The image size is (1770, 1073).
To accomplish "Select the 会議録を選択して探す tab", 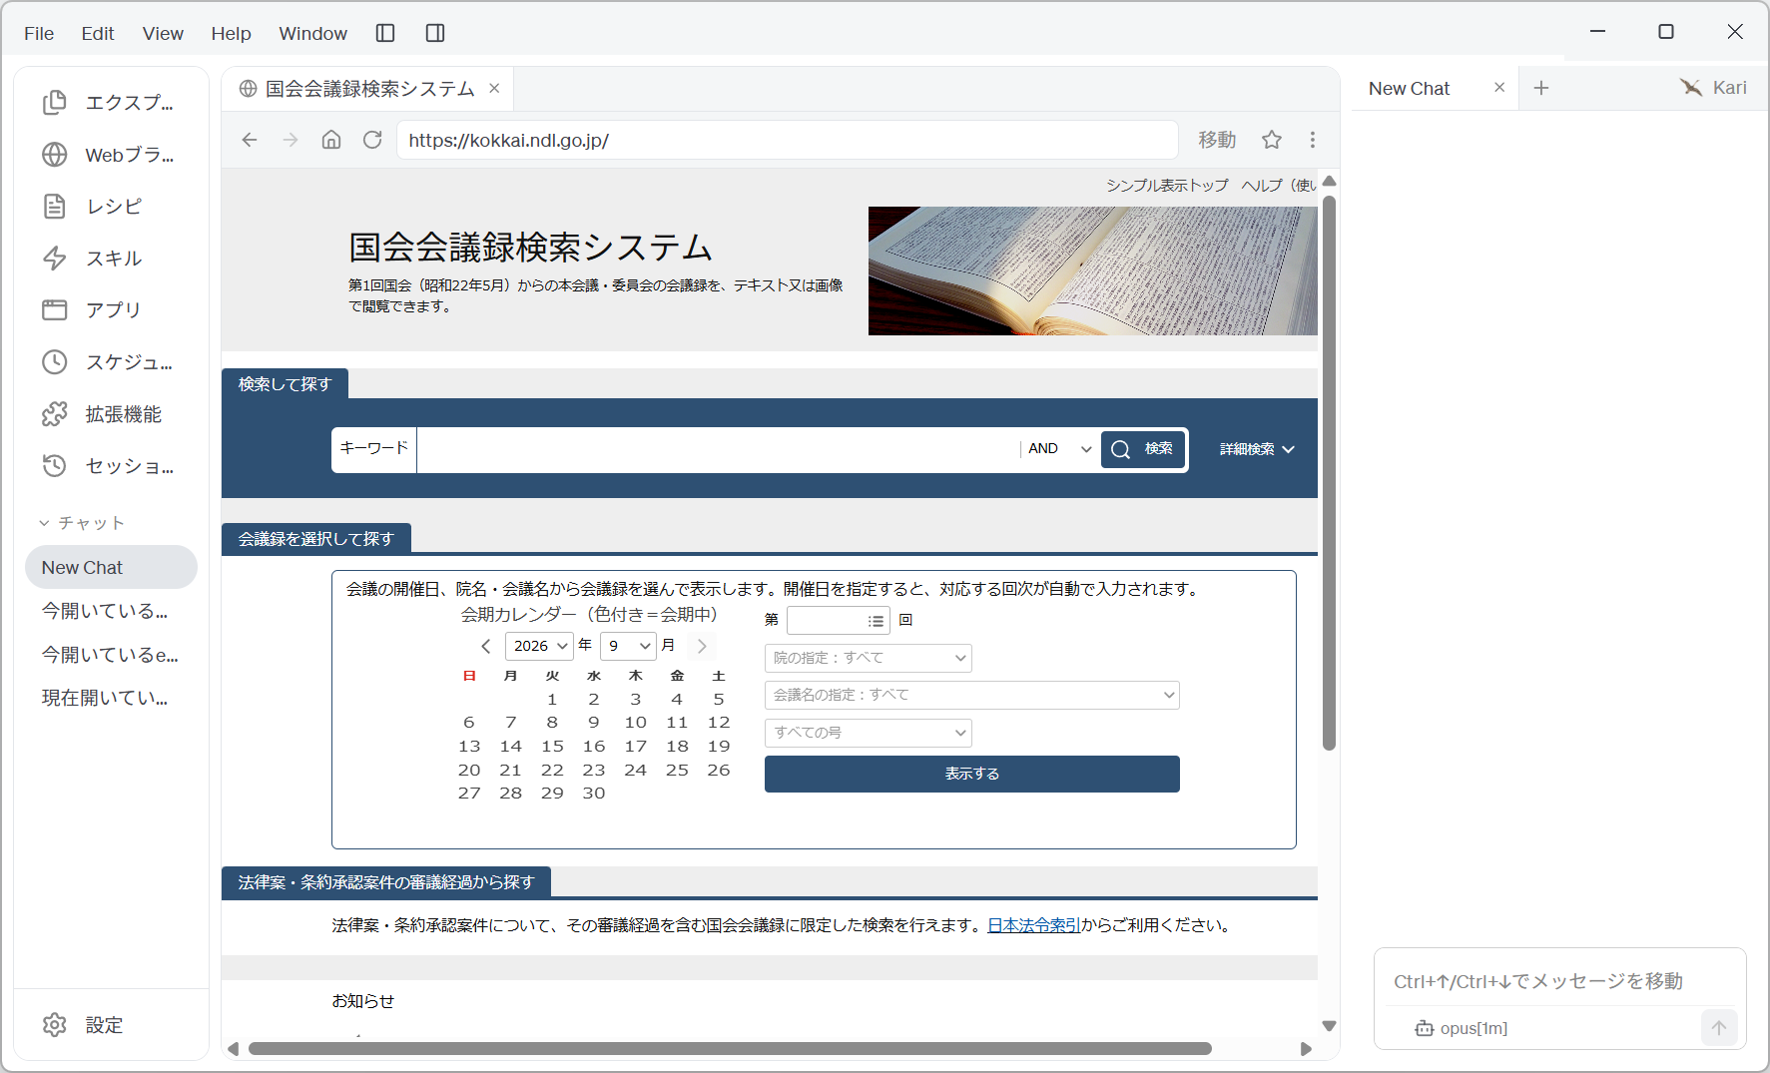I will [316, 539].
